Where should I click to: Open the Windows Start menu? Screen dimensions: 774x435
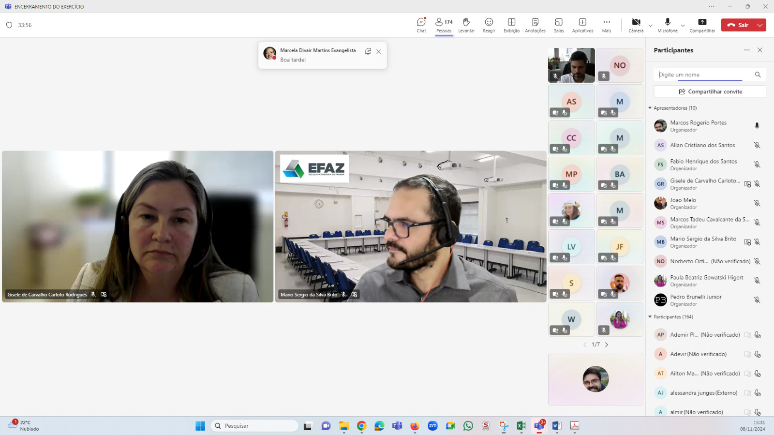coord(200,426)
